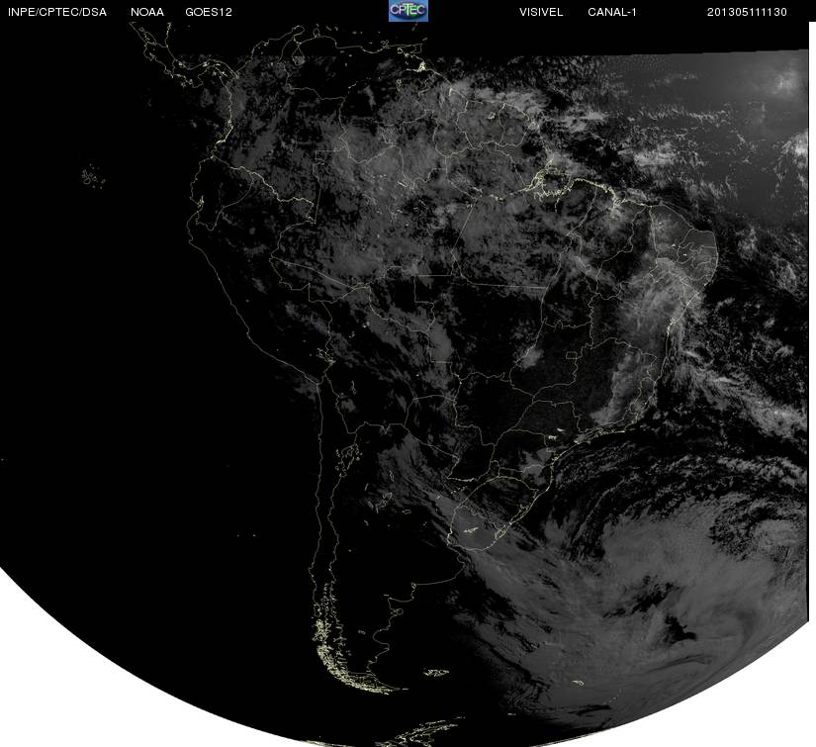Viewport: 816px width, 747px height.
Task: Click the 201305111130 timestamp
Action: [x=747, y=12]
